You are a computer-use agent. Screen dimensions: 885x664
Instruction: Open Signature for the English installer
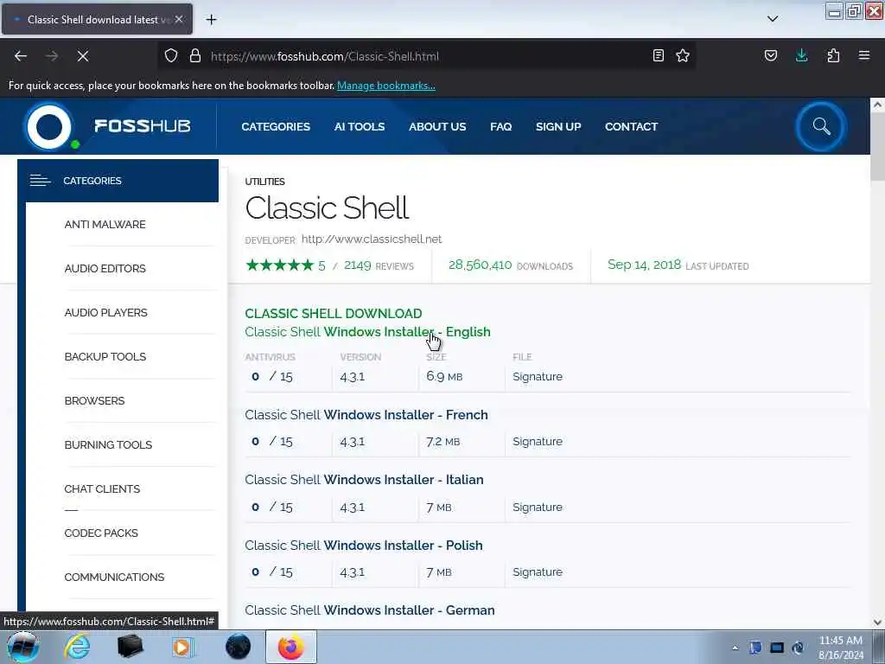(538, 376)
